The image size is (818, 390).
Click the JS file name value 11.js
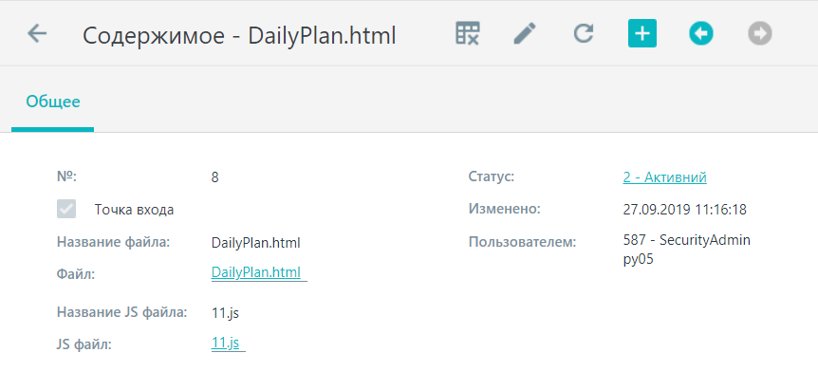click(225, 313)
